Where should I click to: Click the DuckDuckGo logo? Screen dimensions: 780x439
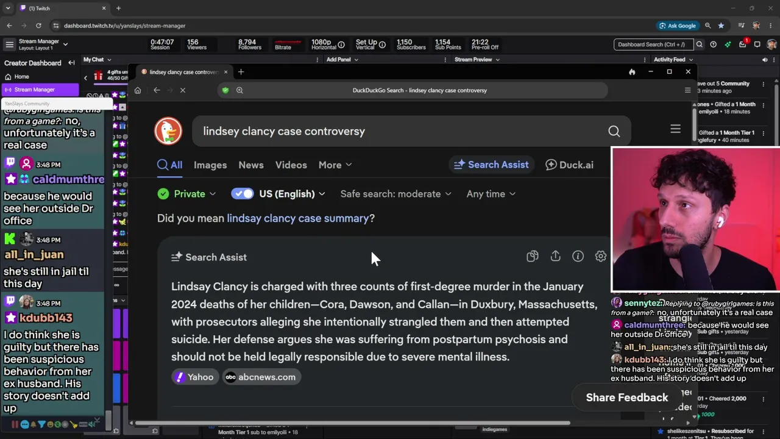click(168, 131)
